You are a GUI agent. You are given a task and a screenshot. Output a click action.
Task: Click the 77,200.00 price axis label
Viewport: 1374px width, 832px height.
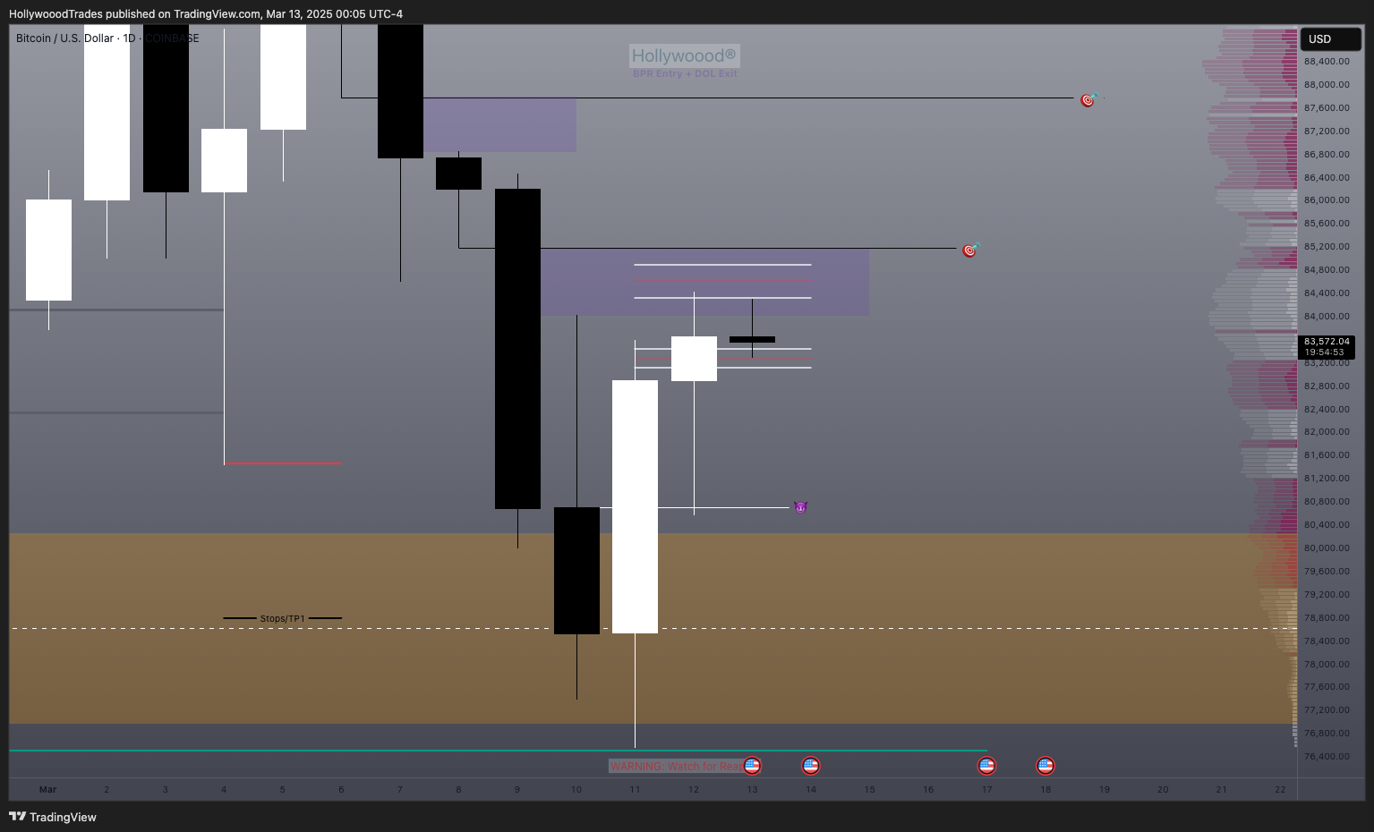1327,710
